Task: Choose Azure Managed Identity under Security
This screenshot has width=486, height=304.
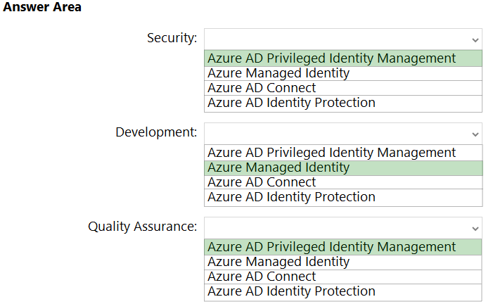Action: click(279, 73)
